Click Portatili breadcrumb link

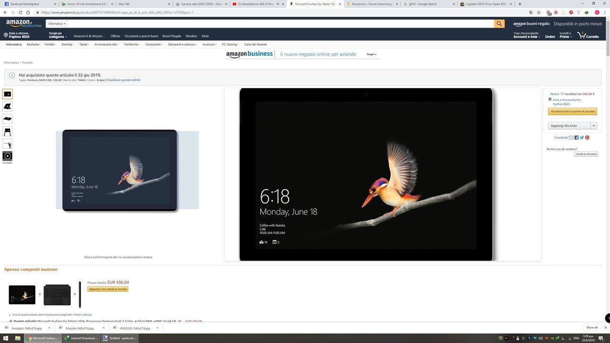coord(27,62)
